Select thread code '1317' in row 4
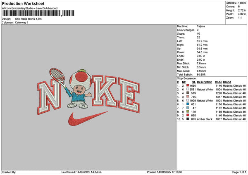Viewport: 248px width, 175px height. tap(219, 97)
